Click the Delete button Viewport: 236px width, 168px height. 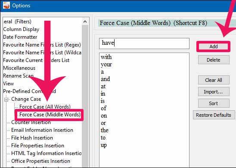coord(214,60)
